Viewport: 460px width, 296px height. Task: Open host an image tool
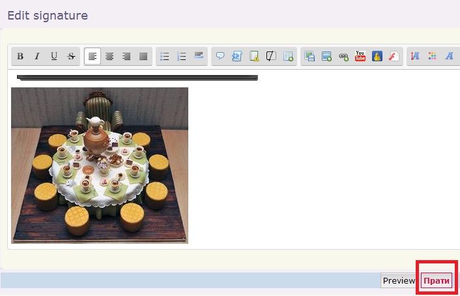(309, 56)
